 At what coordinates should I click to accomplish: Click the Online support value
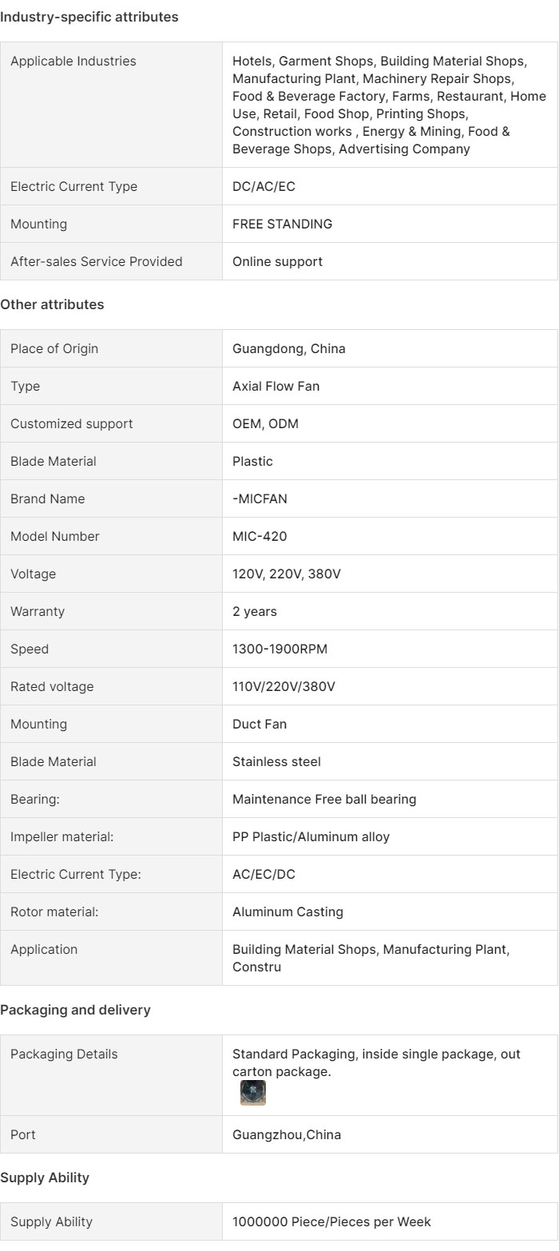click(278, 261)
